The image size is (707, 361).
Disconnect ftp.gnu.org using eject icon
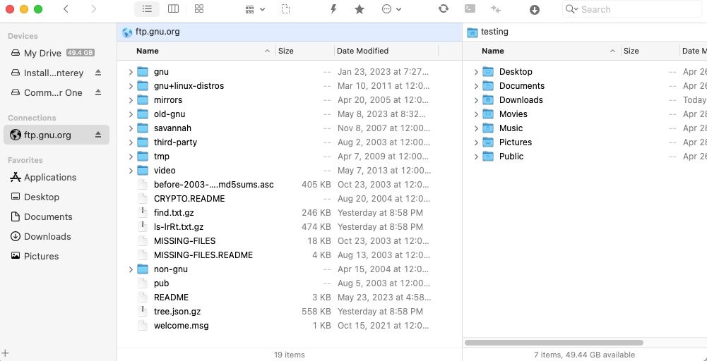98,135
